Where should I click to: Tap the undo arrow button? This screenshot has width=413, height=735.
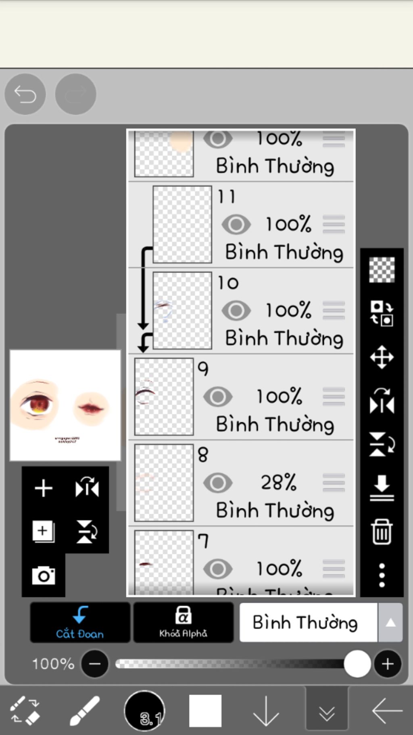click(25, 94)
